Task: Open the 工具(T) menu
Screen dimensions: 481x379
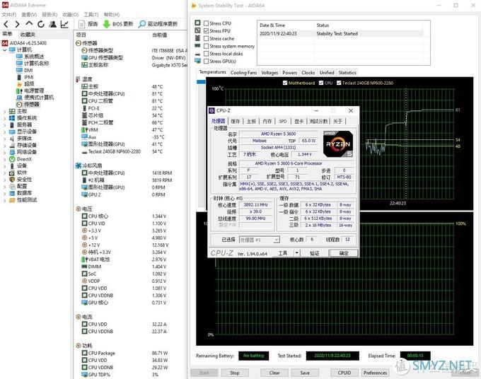Action: [x=91, y=14]
